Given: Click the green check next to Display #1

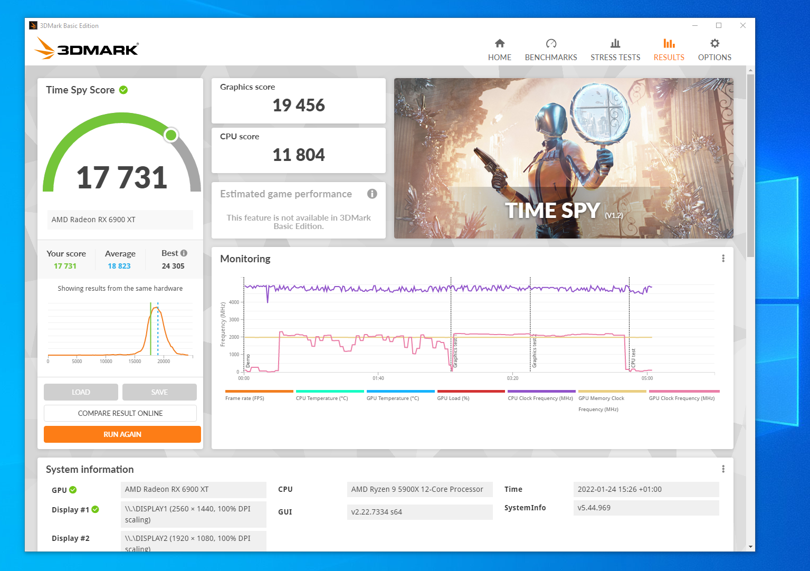Looking at the screenshot, I should click(x=95, y=509).
